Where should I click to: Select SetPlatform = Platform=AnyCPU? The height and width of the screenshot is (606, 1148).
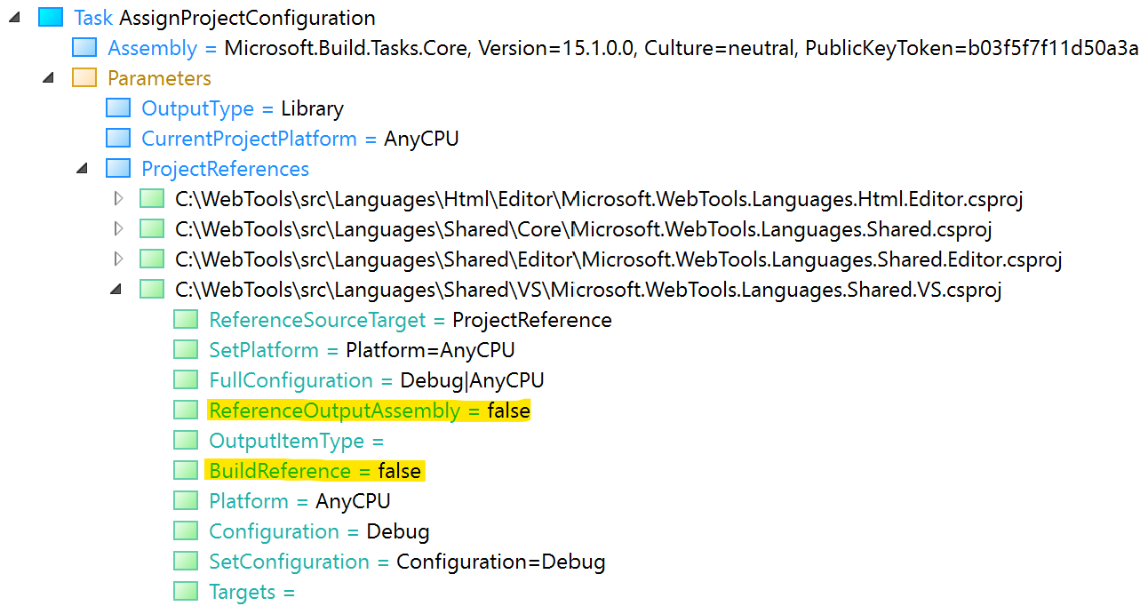coord(362,350)
